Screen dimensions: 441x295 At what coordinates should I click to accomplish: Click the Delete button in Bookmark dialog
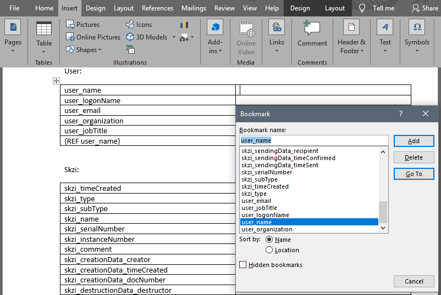coord(414,157)
